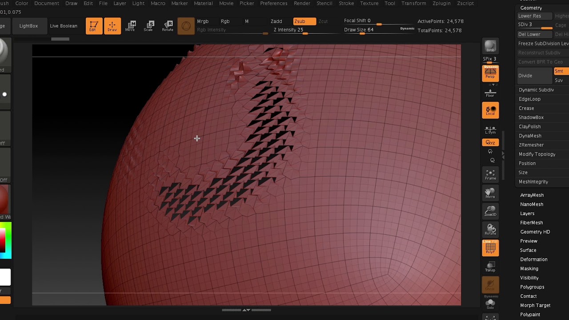Click the Floor grid icon
The height and width of the screenshot is (320, 569).
(490, 92)
